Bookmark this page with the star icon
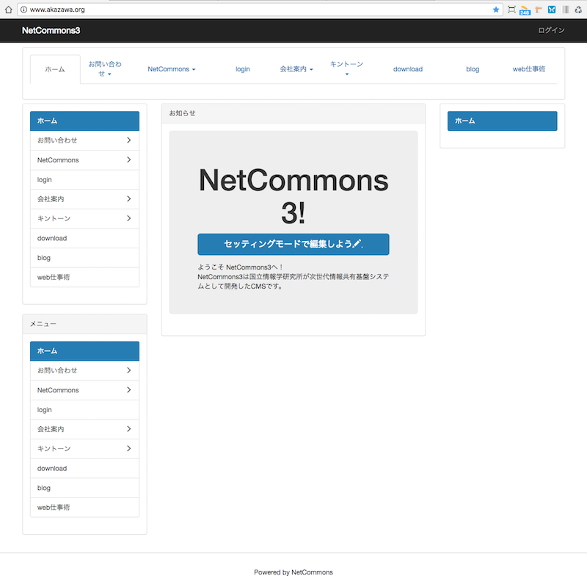 pyautogui.click(x=496, y=10)
